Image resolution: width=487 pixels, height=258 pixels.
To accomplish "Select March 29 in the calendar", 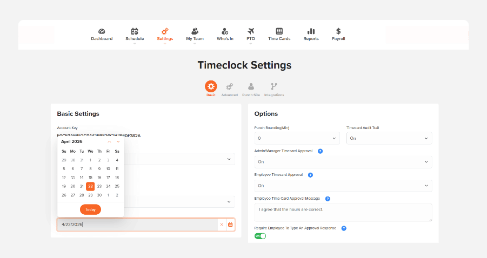I will click(64, 160).
